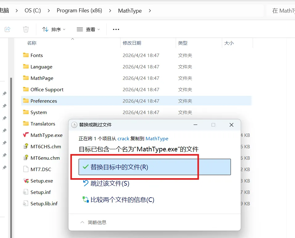Viewport: 295px width, 238px height.
Task: Click the System folder date cell
Action: click(141, 112)
